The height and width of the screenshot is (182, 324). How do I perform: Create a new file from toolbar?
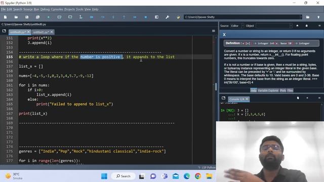click(6, 17)
